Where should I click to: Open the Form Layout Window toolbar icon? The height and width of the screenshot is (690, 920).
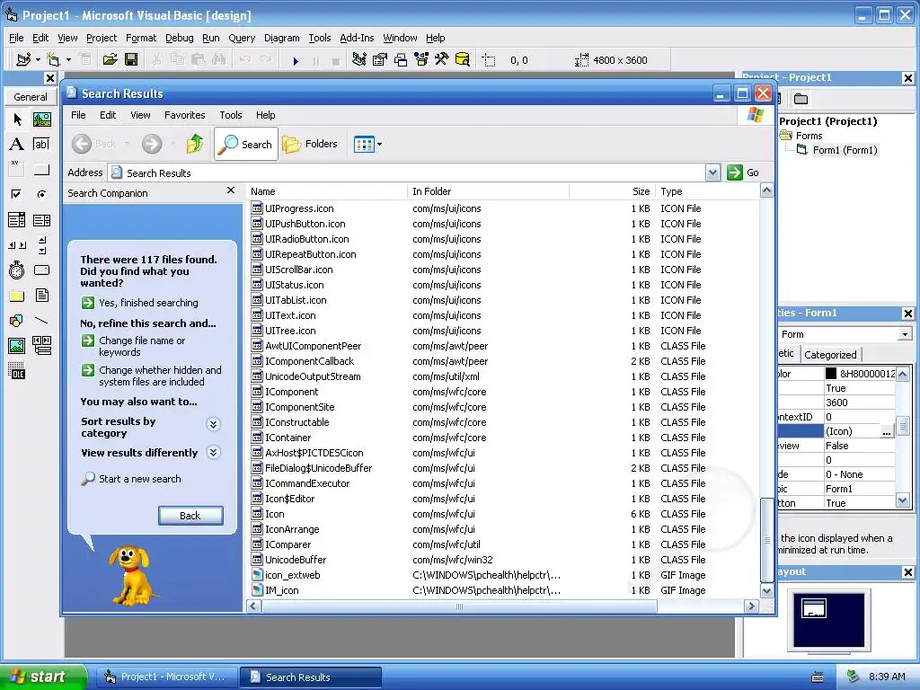pyautogui.click(x=401, y=59)
